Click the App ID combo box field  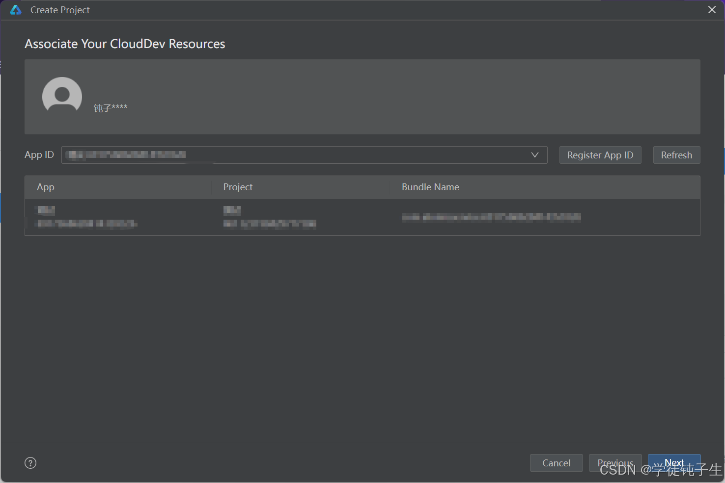point(305,155)
